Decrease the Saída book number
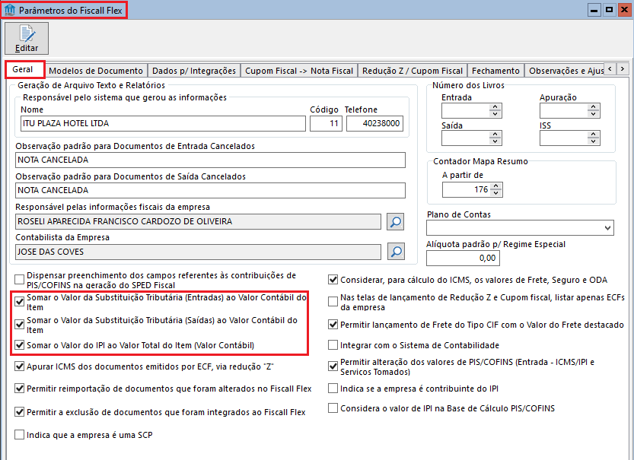Screen dimensions: 634x460 click(495, 141)
